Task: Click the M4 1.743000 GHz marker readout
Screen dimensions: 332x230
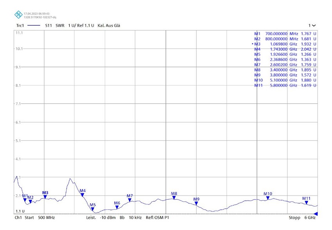Action: click(285, 49)
